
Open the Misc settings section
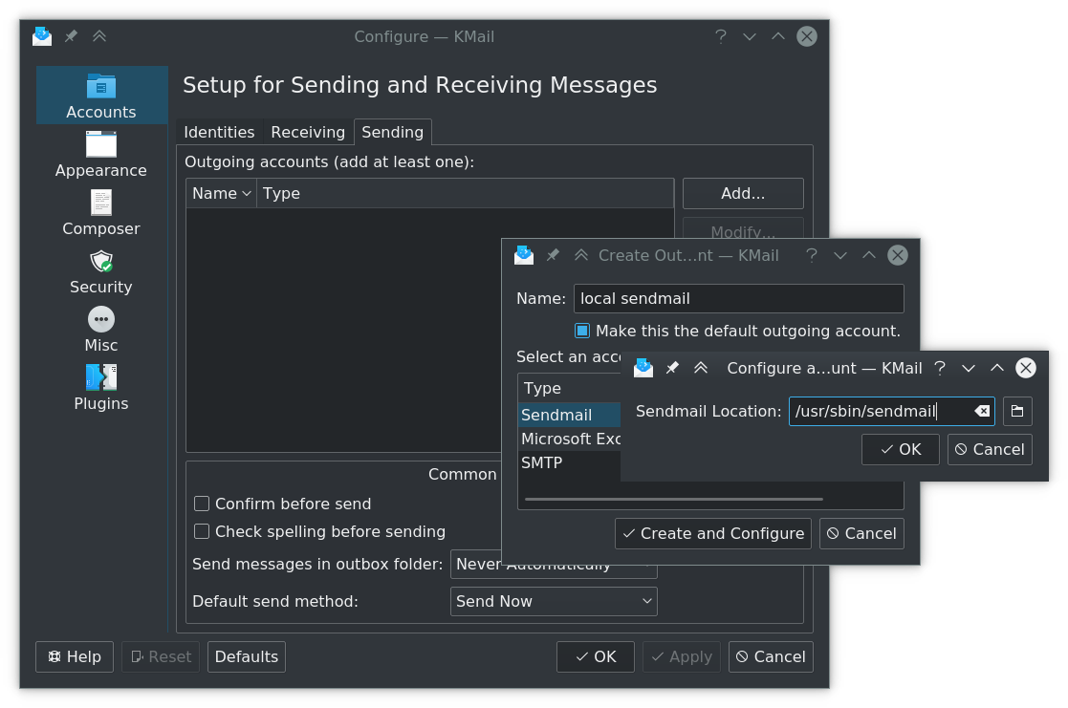[x=100, y=330]
